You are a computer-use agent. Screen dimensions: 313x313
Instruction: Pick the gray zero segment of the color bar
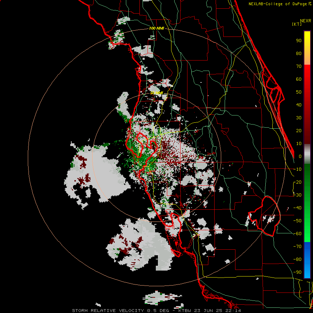click(307, 154)
